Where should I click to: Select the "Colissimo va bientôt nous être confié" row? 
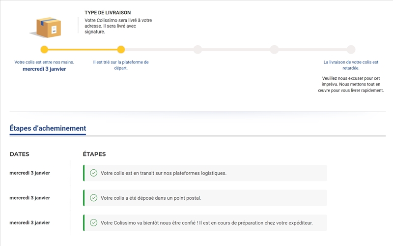tap(205, 222)
